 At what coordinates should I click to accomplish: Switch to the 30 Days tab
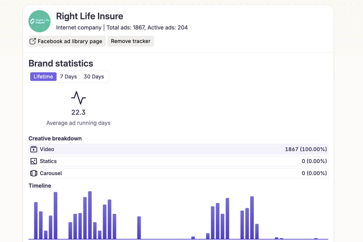(x=94, y=77)
